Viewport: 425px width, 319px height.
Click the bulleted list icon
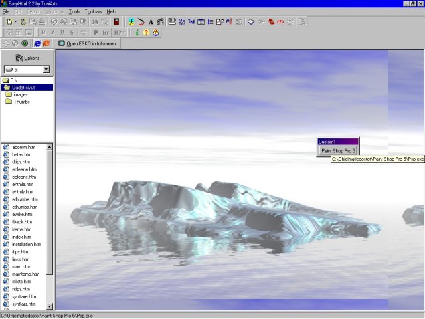pos(211,21)
